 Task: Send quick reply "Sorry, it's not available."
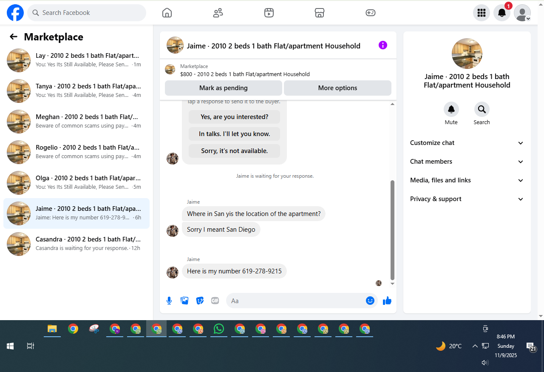click(235, 151)
